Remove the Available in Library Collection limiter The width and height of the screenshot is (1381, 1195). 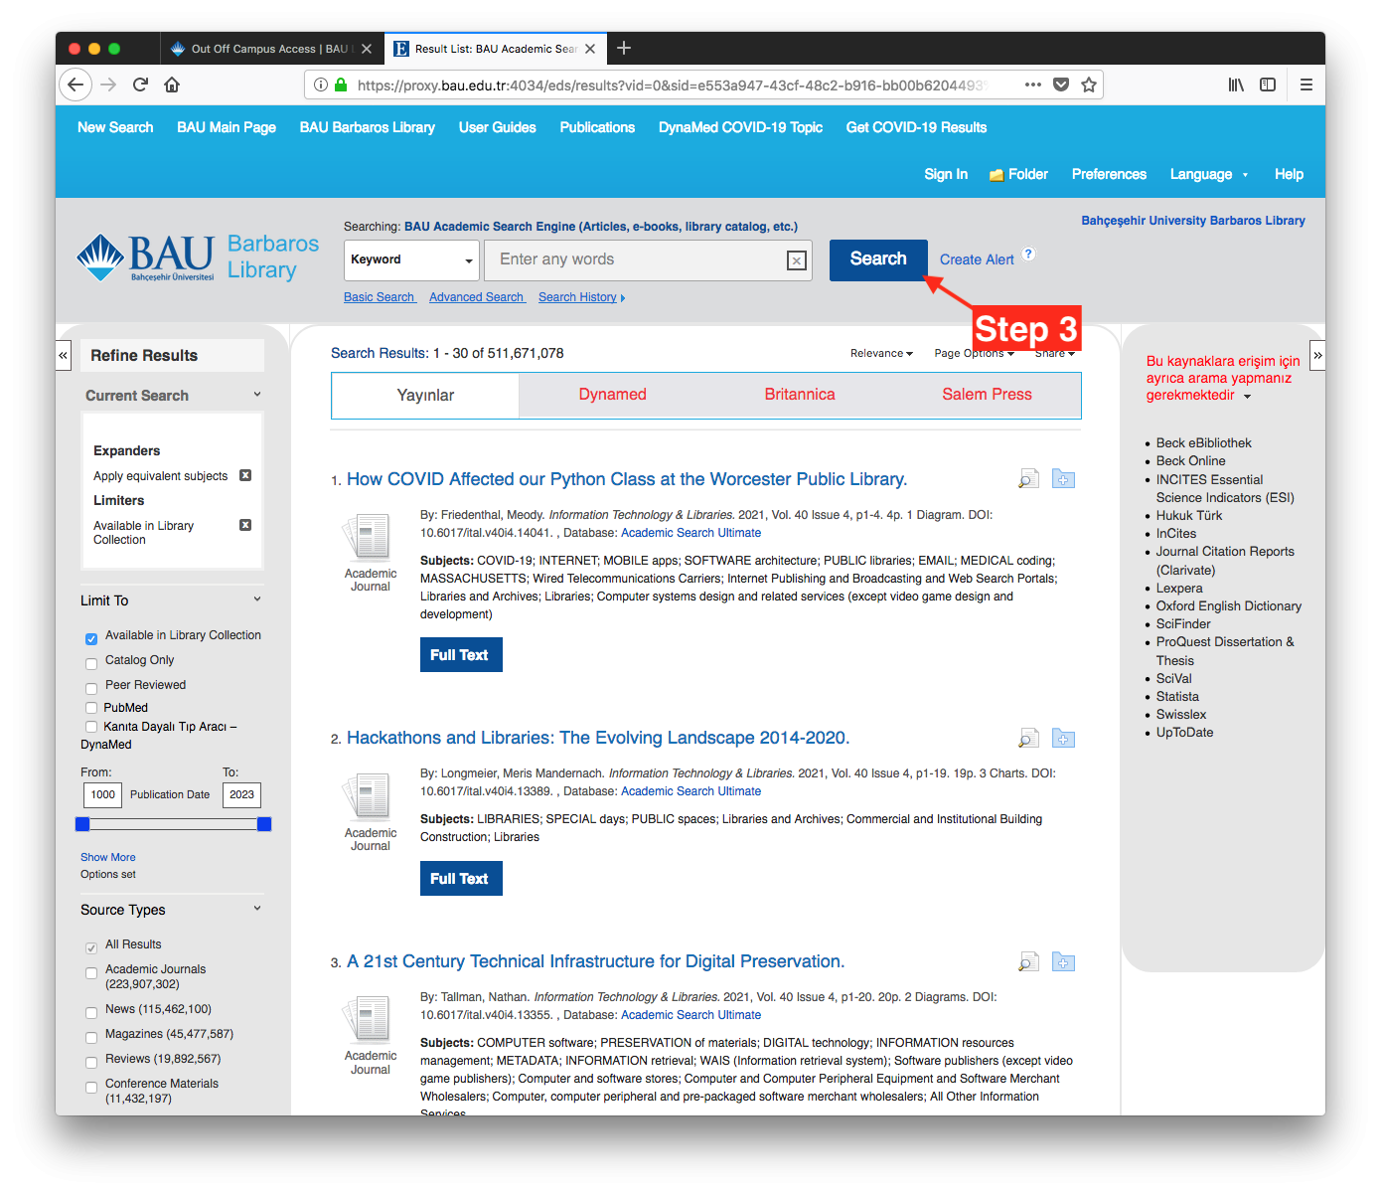point(245,525)
